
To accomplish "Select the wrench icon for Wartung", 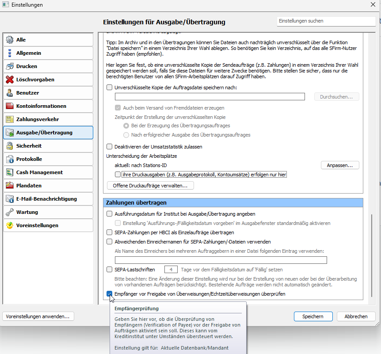I will pyautogui.click(x=10, y=212).
